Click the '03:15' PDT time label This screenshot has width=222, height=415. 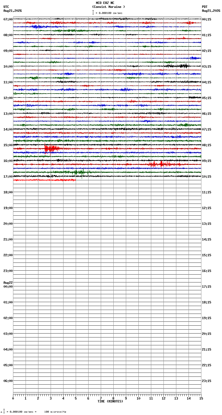pyautogui.click(x=207, y=67)
